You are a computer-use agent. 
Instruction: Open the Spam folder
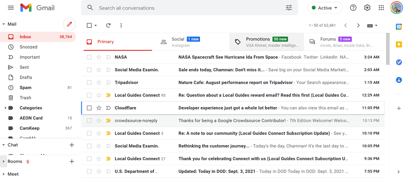tap(25, 88)
